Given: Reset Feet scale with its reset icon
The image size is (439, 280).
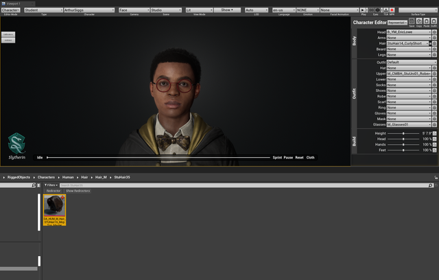Looking at the screenshot, I should (x=434, y=150).
